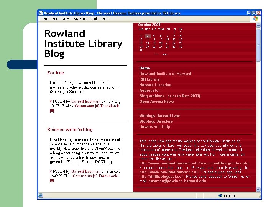
Task: Click Garrett Eastman on Science writer's post
Action: click(x=86, y=171)
